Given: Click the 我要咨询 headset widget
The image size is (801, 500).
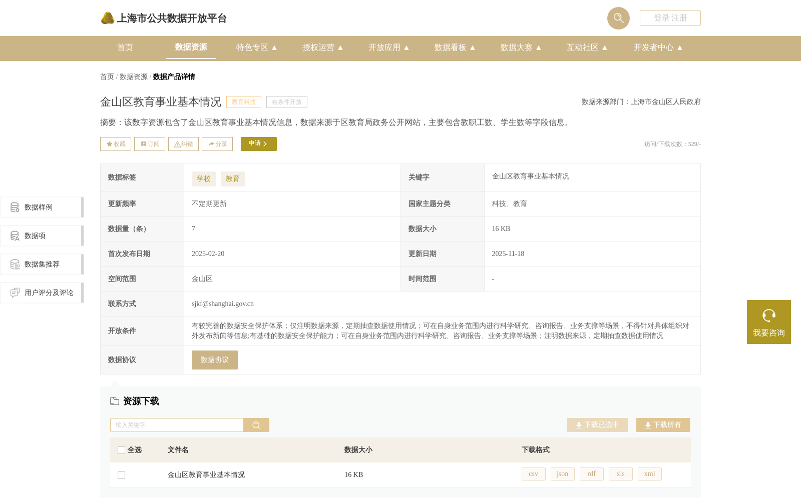Looking at the screenshot, I should 769,322.
